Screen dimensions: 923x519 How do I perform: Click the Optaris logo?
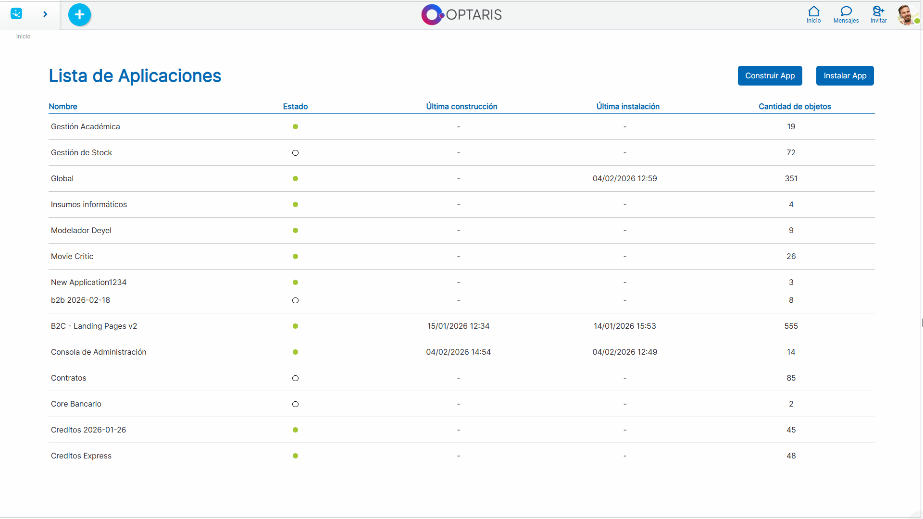tap(461, 15)
